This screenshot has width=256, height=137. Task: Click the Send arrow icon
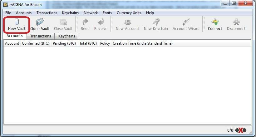[x=85, y=22]
